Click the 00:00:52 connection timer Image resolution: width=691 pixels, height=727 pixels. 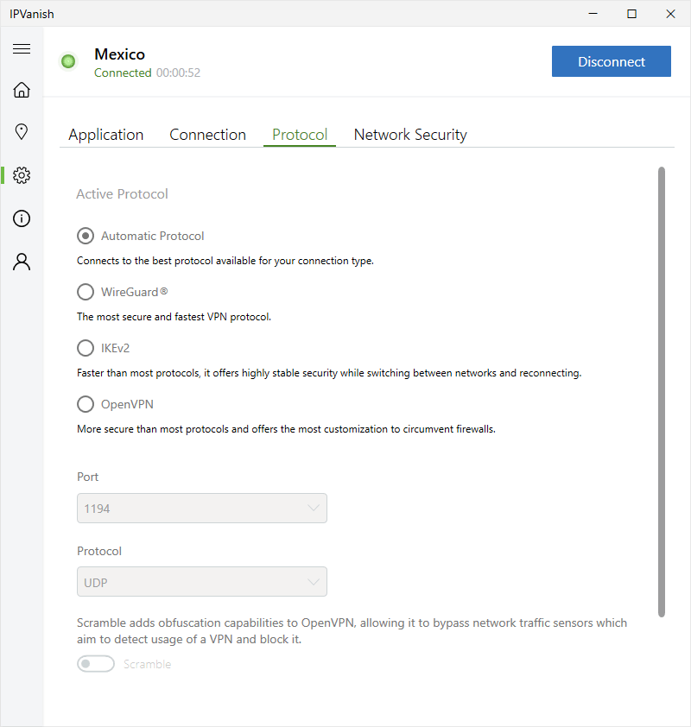pos(178,73)
